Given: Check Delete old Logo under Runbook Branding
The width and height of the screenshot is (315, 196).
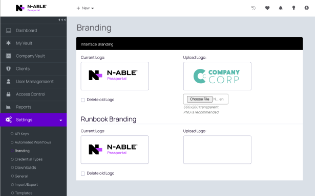Looking at the screenshot, I should (83, 174).
